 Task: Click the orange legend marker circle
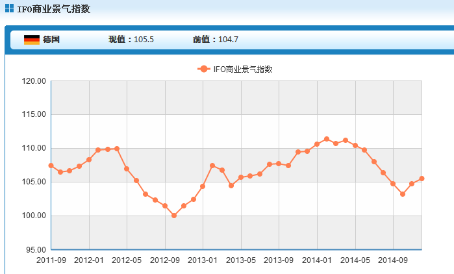204,69
